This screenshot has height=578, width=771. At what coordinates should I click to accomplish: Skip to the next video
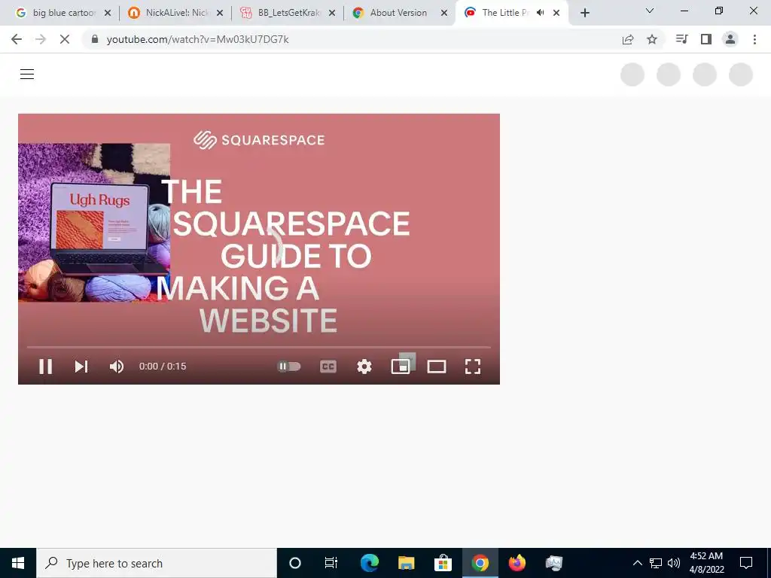pyautogui.click(x=81, y=367)
